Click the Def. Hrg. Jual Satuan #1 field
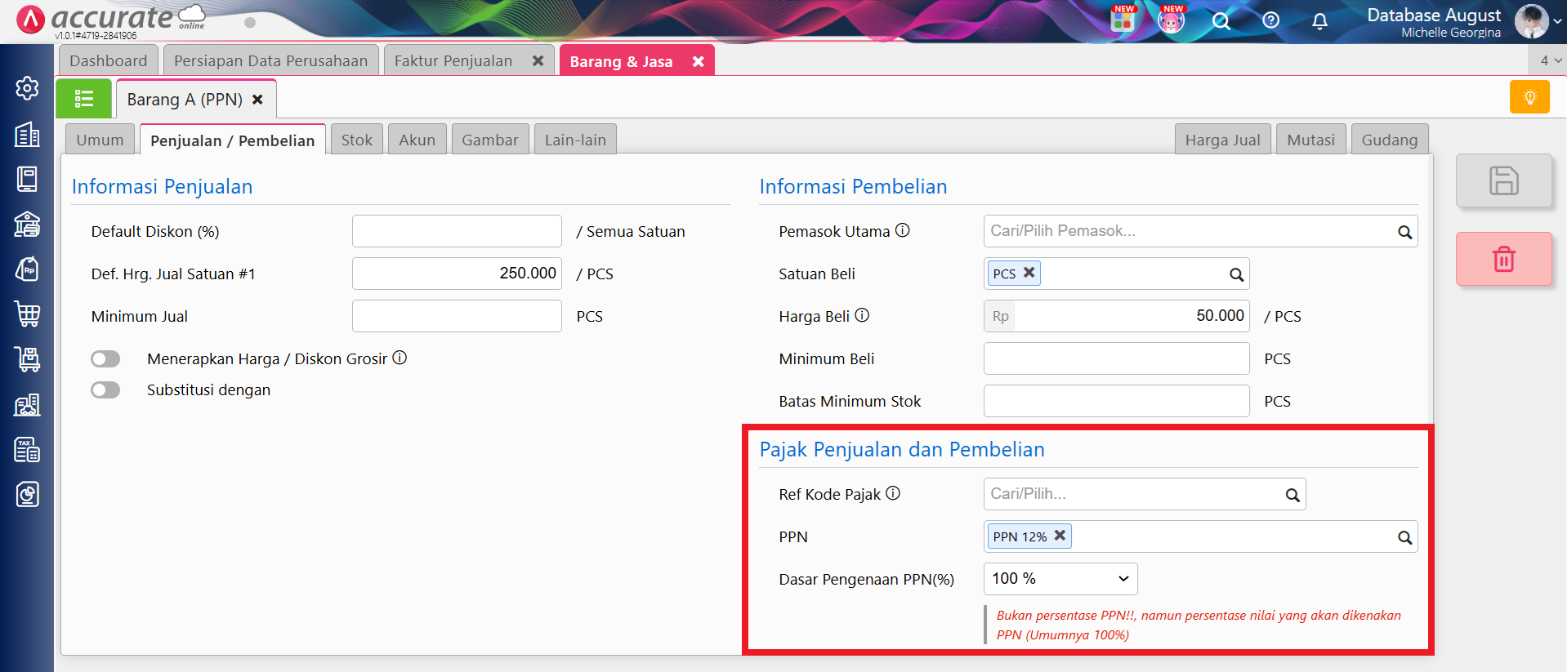 [x=457, y=274]
